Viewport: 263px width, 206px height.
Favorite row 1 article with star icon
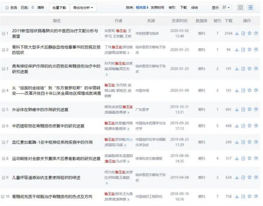coord(249,33)
